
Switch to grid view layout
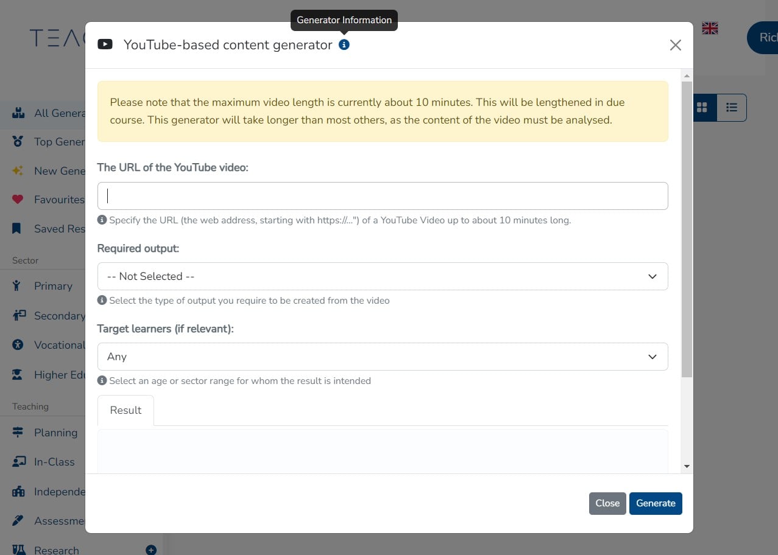(702, 107)
